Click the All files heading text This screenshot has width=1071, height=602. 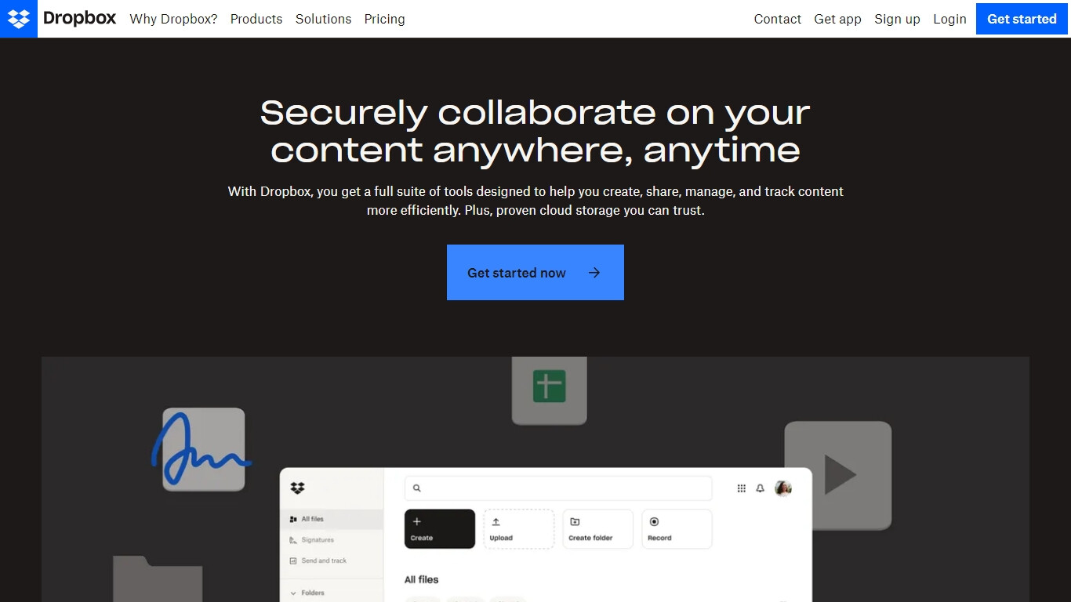tap(421, 579)
